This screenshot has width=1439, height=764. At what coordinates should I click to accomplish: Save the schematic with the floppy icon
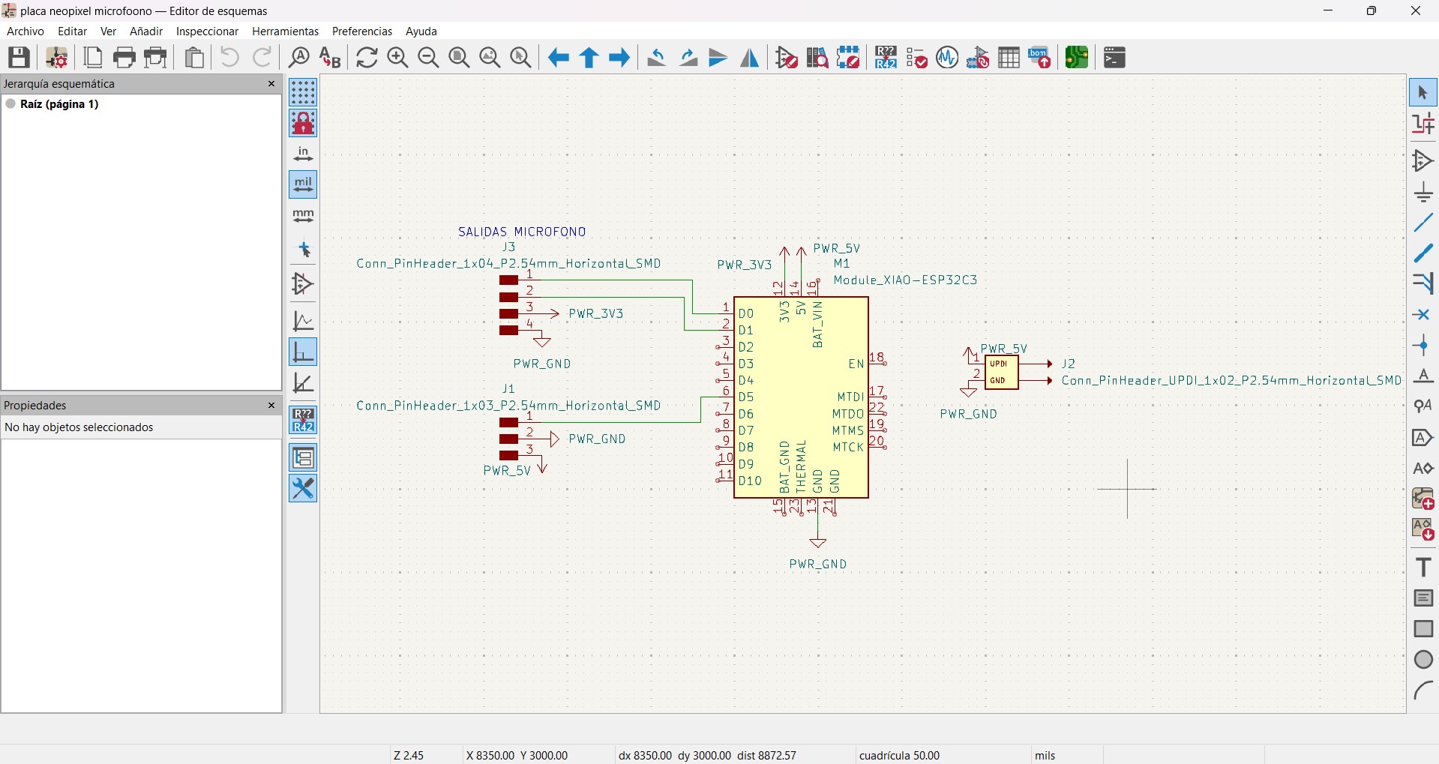click(19, 58)
